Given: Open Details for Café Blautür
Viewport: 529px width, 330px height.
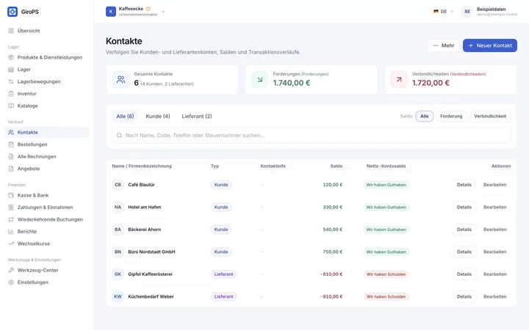Looking at the screenshot, I should 464,185.
